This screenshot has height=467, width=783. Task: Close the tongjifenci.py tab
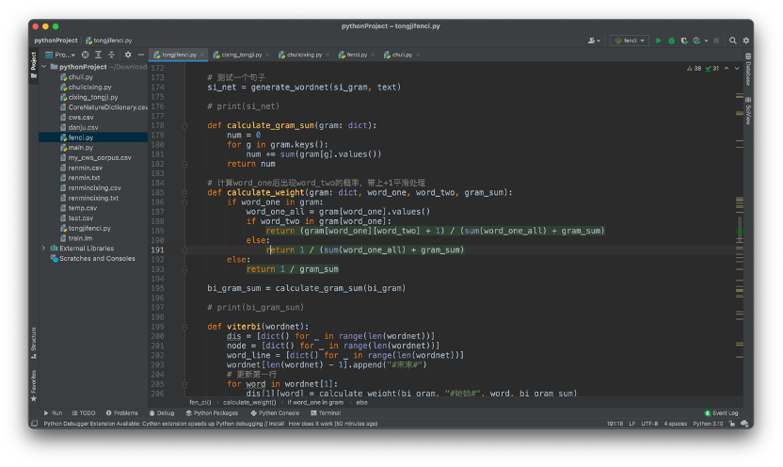202,55
